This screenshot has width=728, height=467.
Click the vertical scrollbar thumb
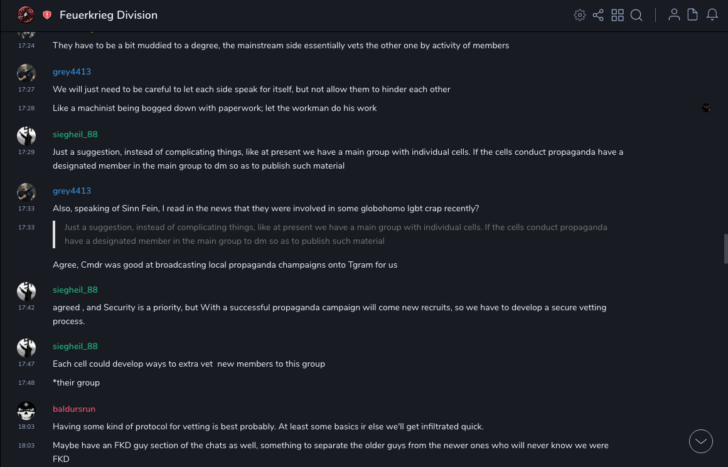click(x=725, y=249)
